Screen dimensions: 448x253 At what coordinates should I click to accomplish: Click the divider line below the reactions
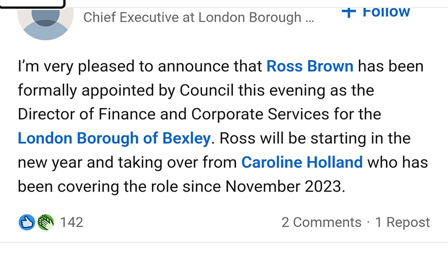(224, 243)
